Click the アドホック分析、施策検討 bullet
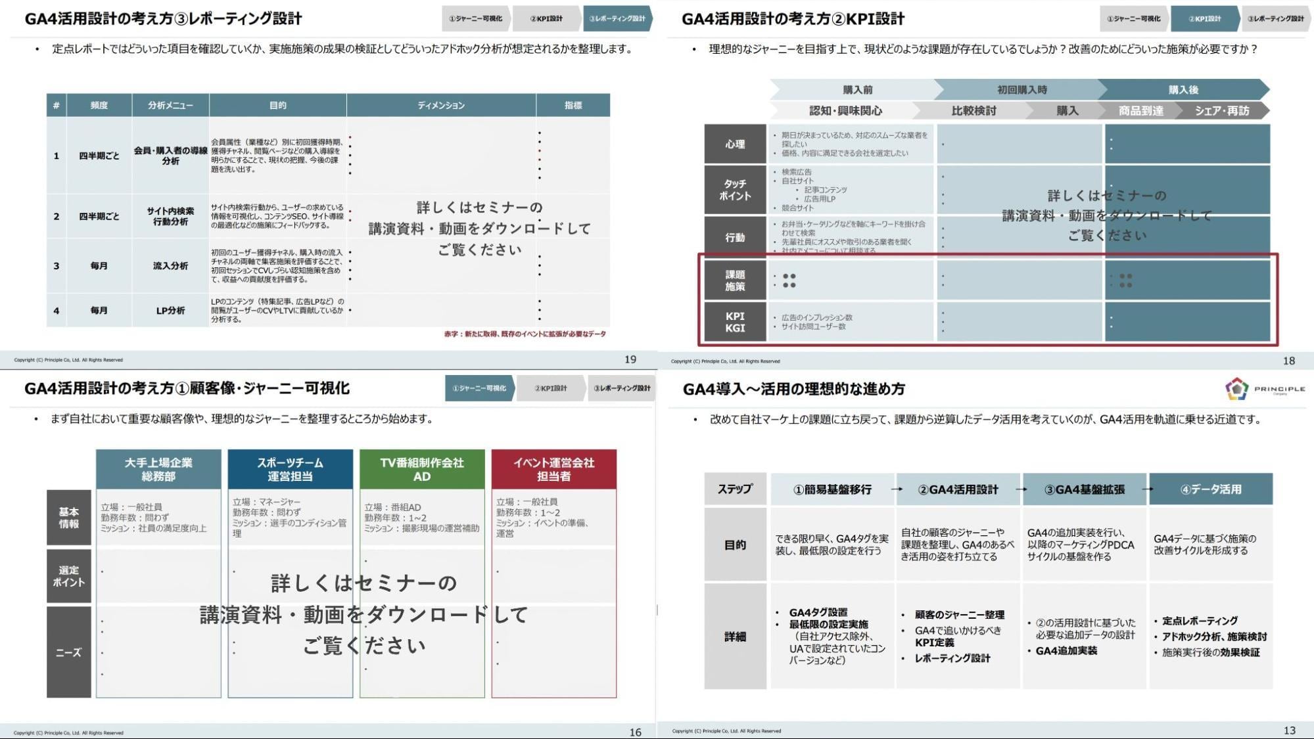 [1214, 637]
